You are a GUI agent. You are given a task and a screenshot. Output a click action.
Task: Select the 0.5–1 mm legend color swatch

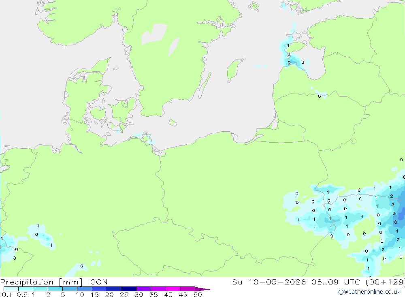tap(26, 289)
